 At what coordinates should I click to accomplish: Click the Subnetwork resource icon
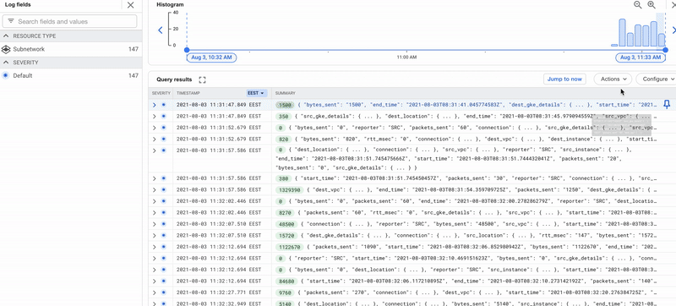click(6, 49)
